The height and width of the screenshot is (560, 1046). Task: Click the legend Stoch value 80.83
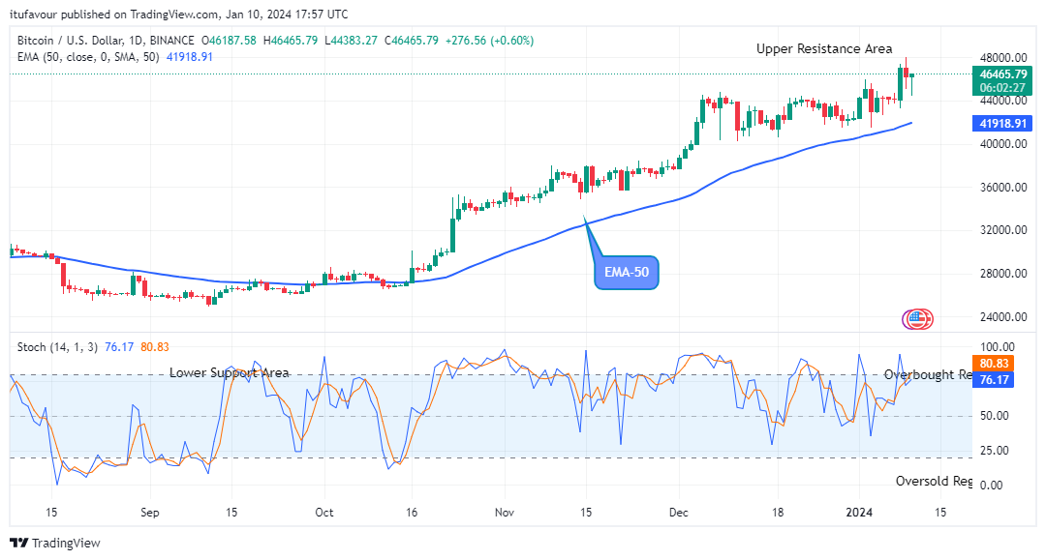155,347
